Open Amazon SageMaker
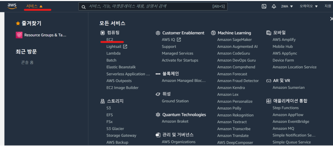This screenshot has height=146, width=333. (234, 40)
